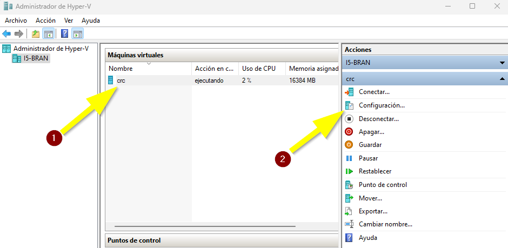Open the Acción menu
The image size is (508, 248).
45,21
